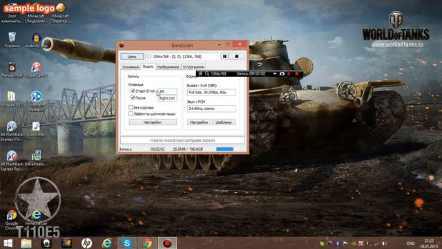Click the Старт/Стоп hotkey input field
The height and width of the screenshot is (249, 442).
click(x=167, y=91)
